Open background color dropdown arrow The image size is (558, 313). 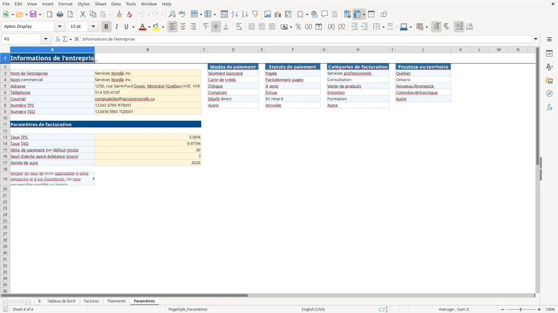[163, 27]
